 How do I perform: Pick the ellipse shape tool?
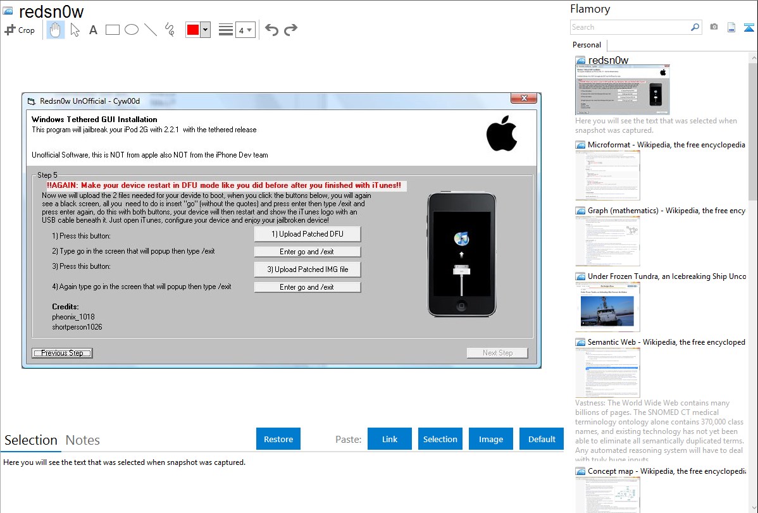coord(132,30)
